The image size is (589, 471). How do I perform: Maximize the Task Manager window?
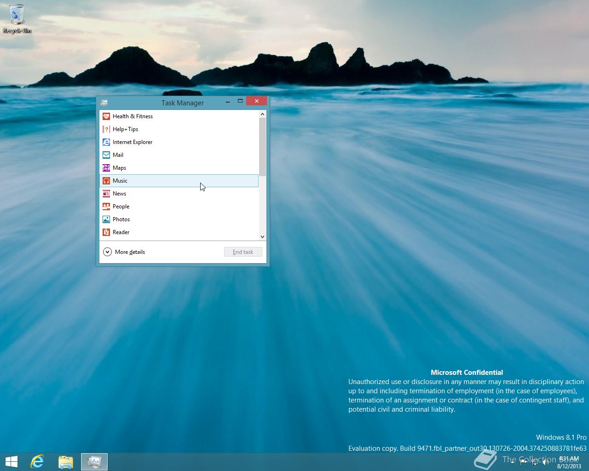[x=240, y=101]
